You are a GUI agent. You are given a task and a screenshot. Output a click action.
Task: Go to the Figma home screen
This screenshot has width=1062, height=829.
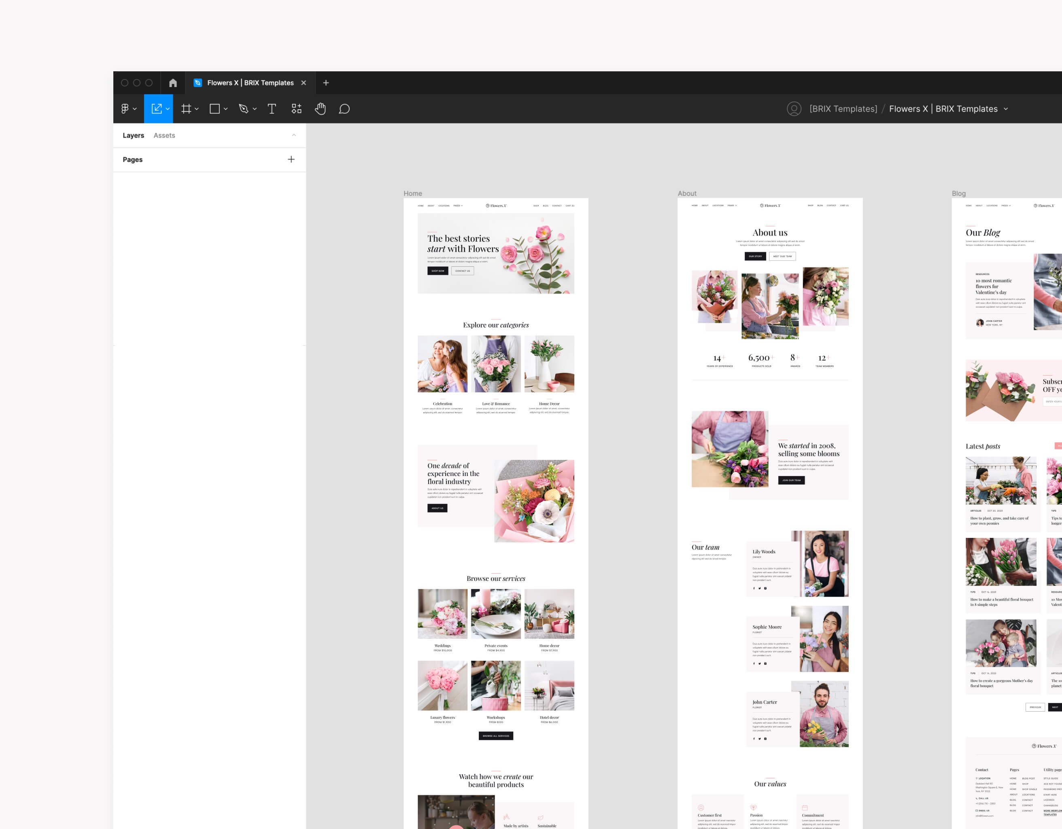[173, 83]
